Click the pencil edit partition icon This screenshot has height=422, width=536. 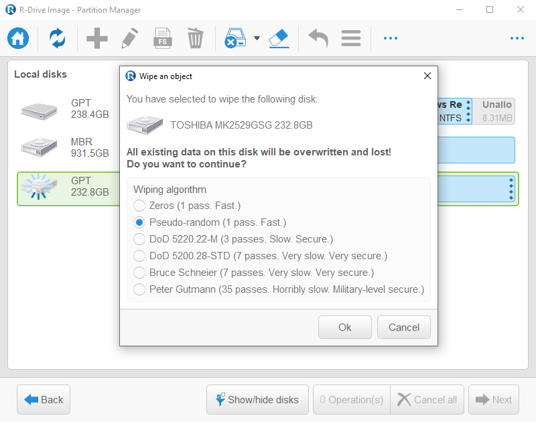pos(129,38)
